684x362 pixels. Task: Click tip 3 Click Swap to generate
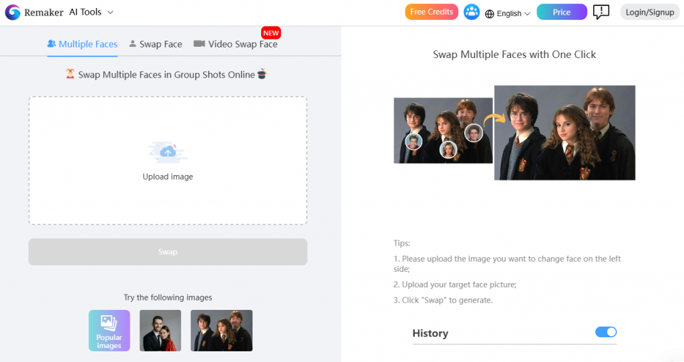(x=444, y=300)
